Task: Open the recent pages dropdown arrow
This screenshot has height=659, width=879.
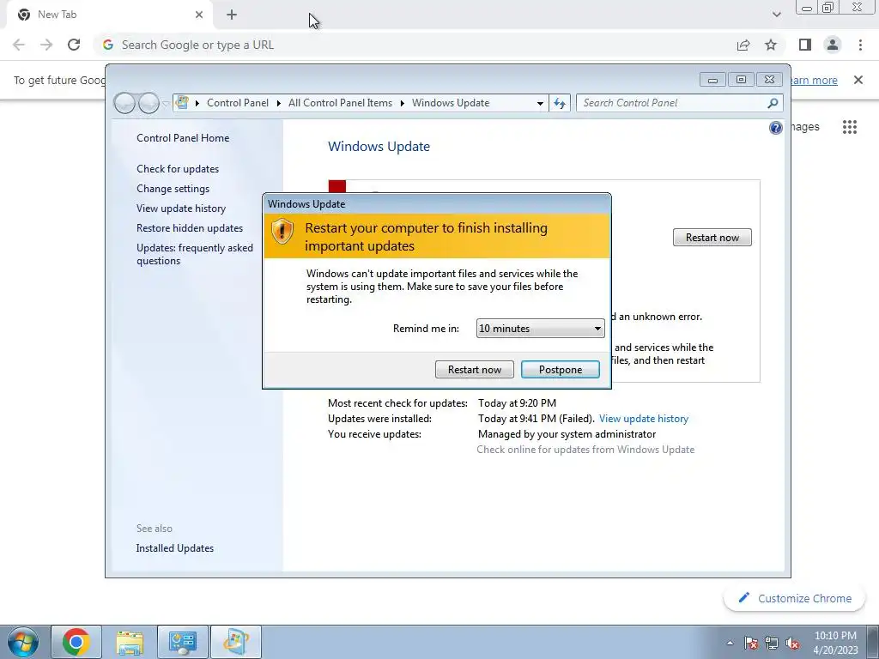Action: pos(166,103)
